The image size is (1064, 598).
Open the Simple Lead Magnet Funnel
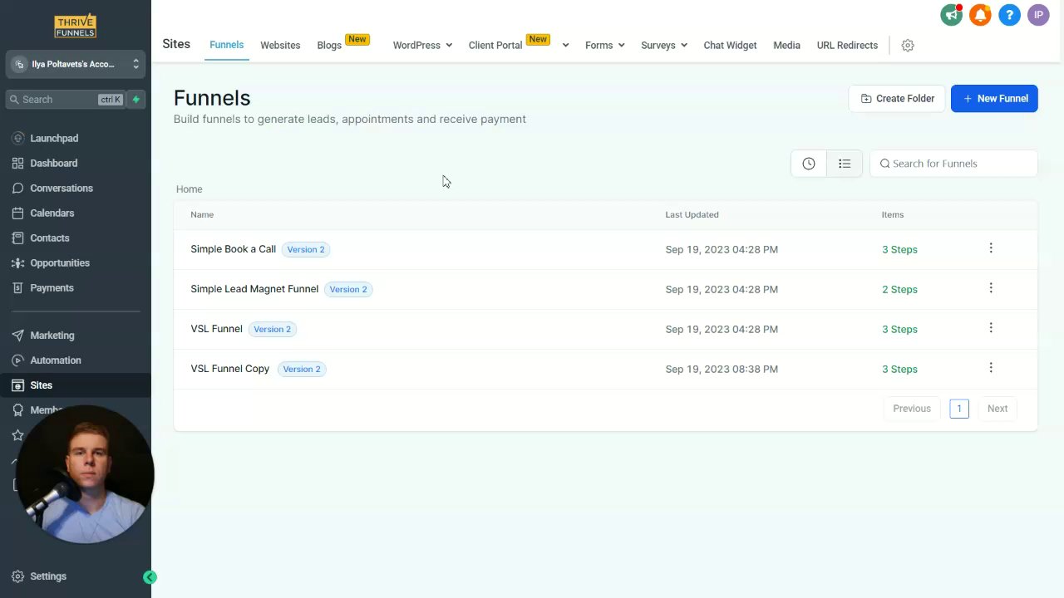[x=254, y=289]
